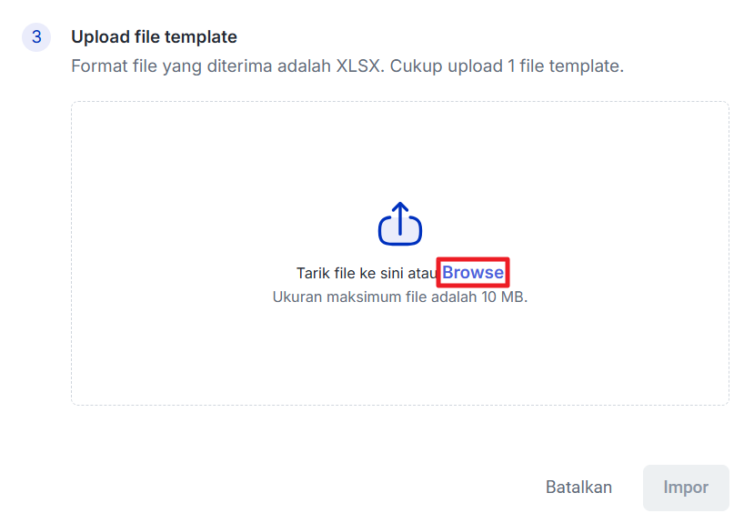Click the tray base of upload icon
This screenshot has height=523, width=734.
400,236
